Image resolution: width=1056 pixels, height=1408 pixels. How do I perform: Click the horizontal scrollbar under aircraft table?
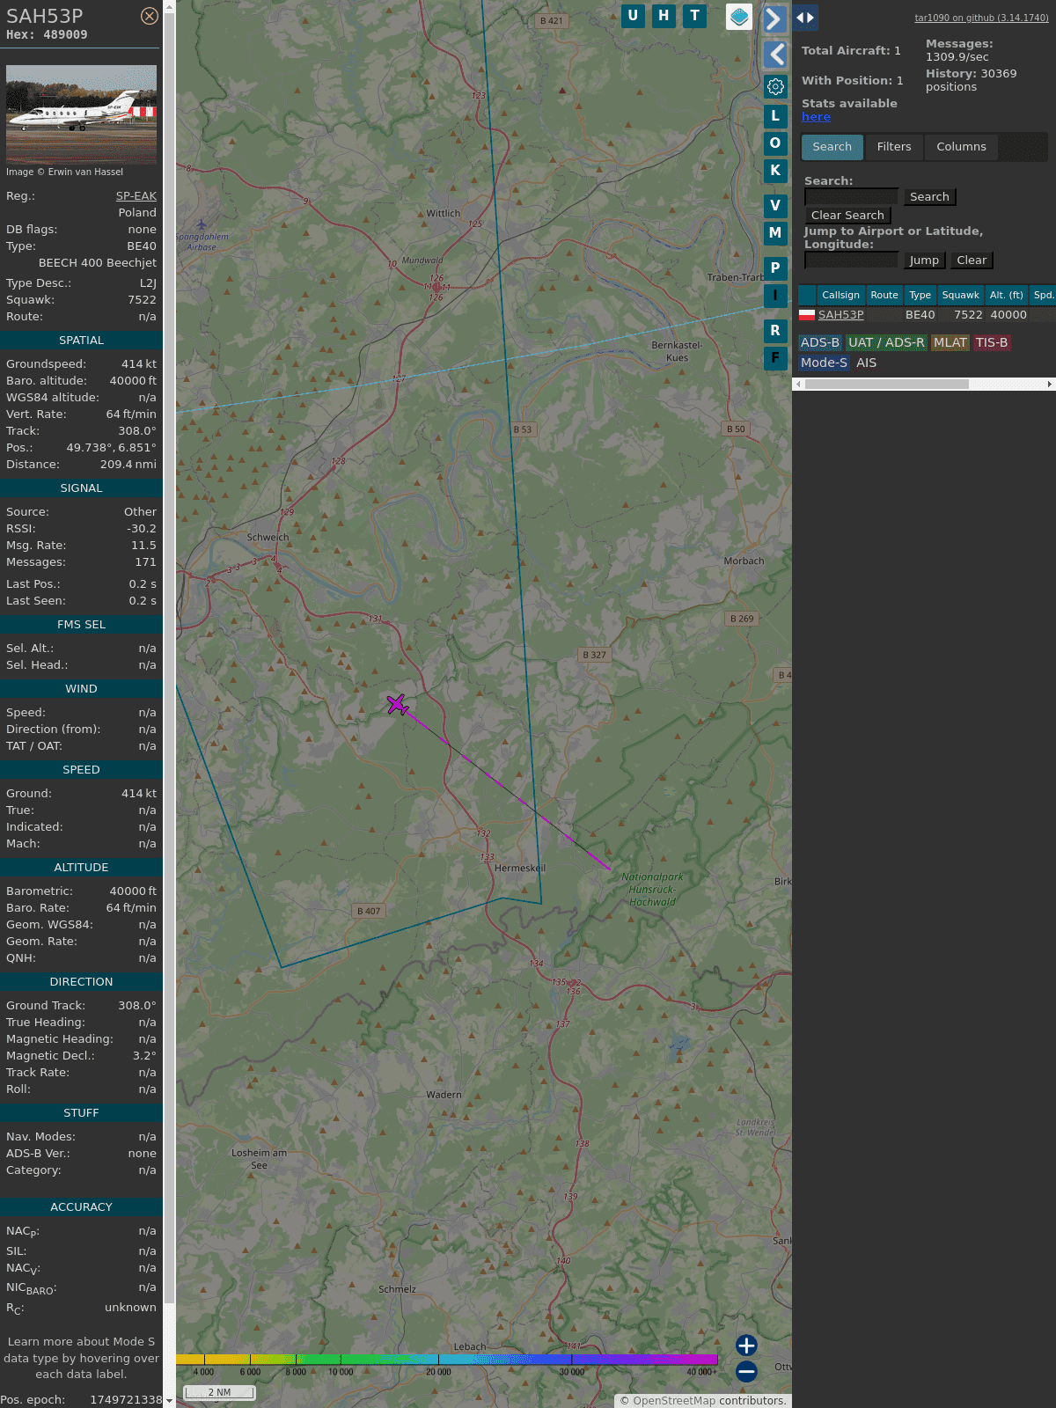pos(924,385)
